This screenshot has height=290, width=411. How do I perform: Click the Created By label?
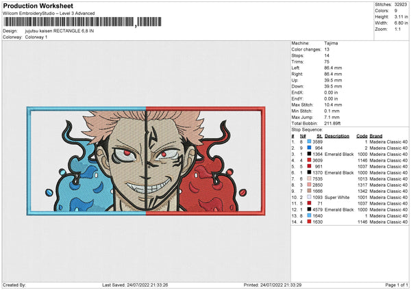14,285
